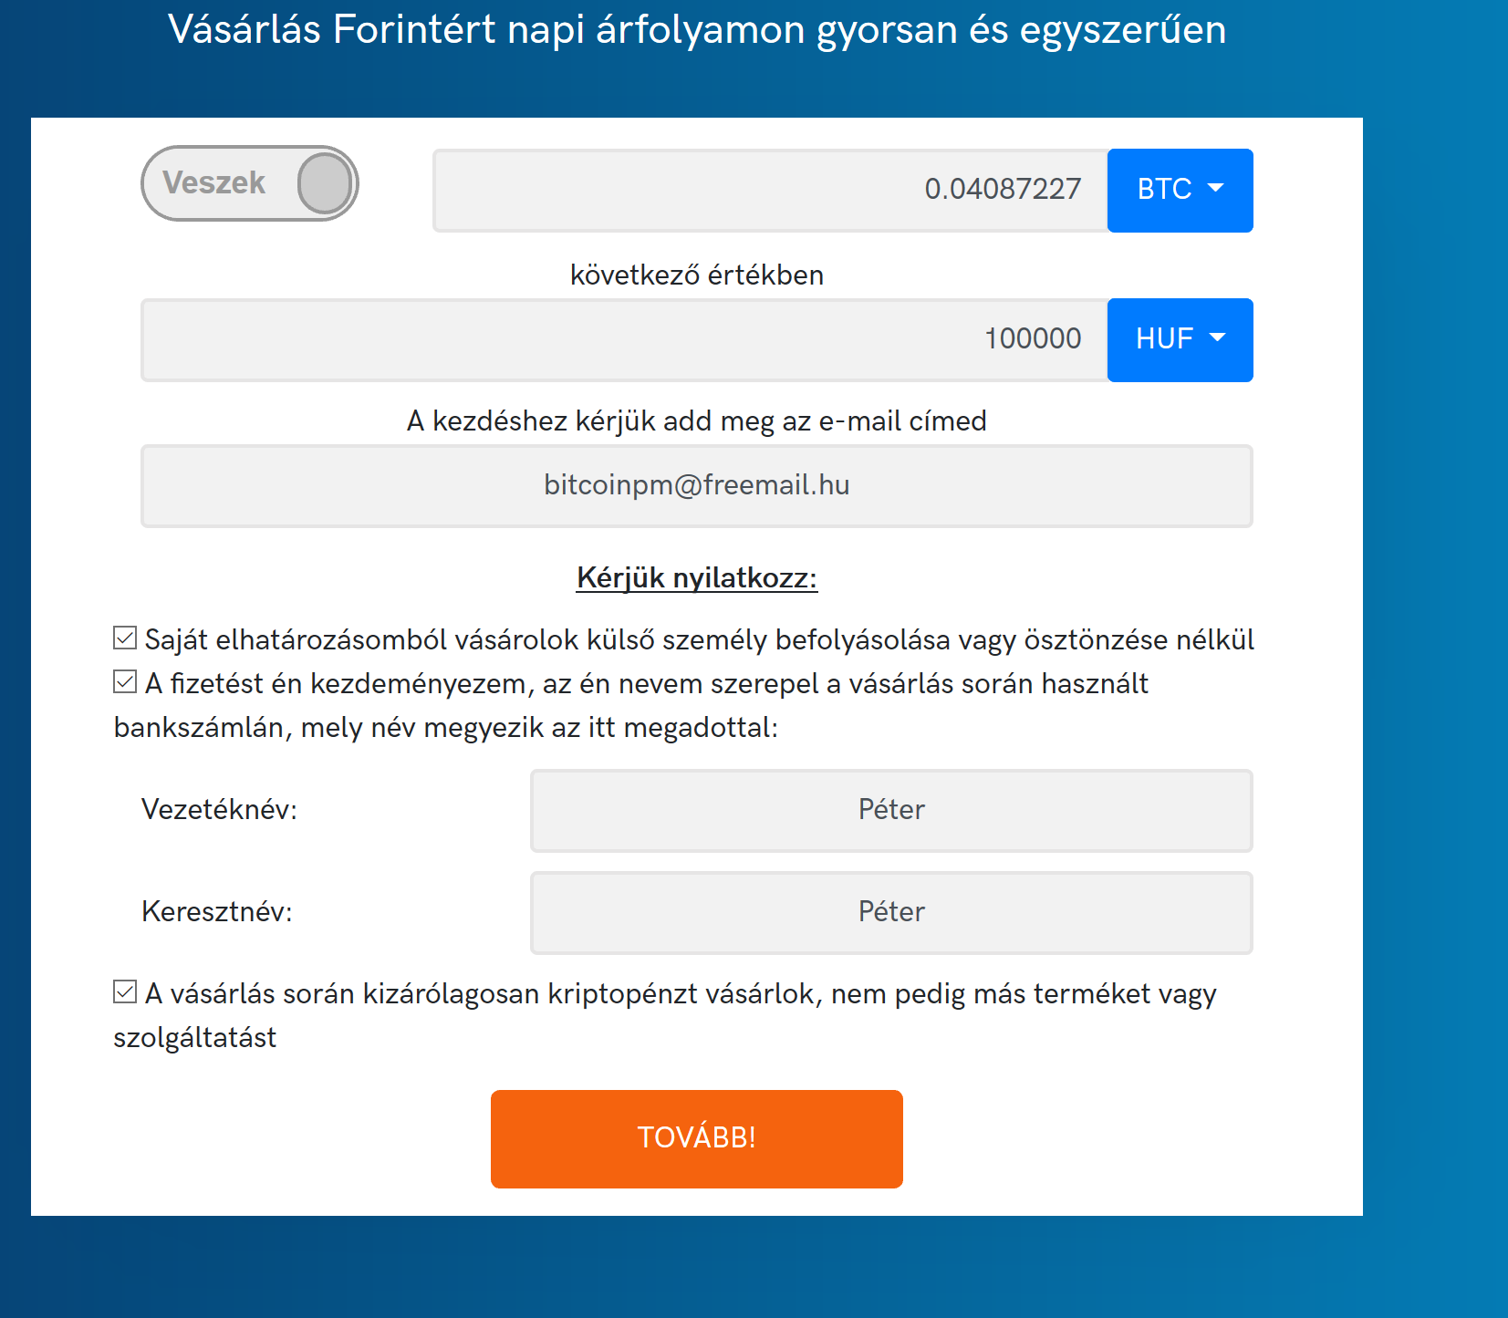Toggle the Veszek buy/sell switch
The image size is (1508, 1318).
[x=249, y=183]
